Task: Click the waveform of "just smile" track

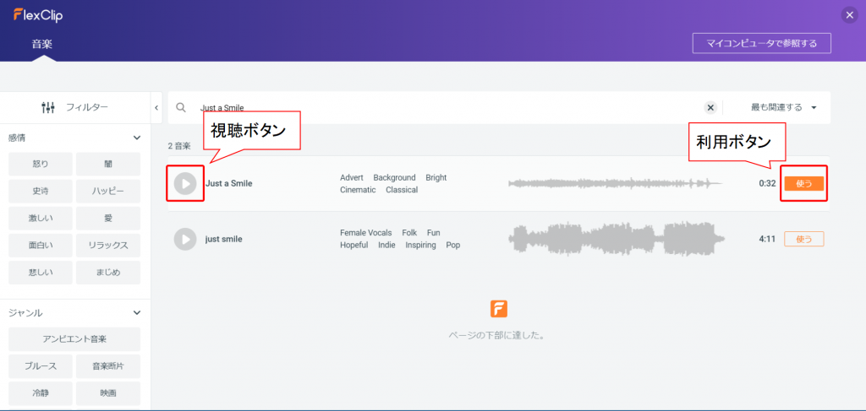Action: 616,239
